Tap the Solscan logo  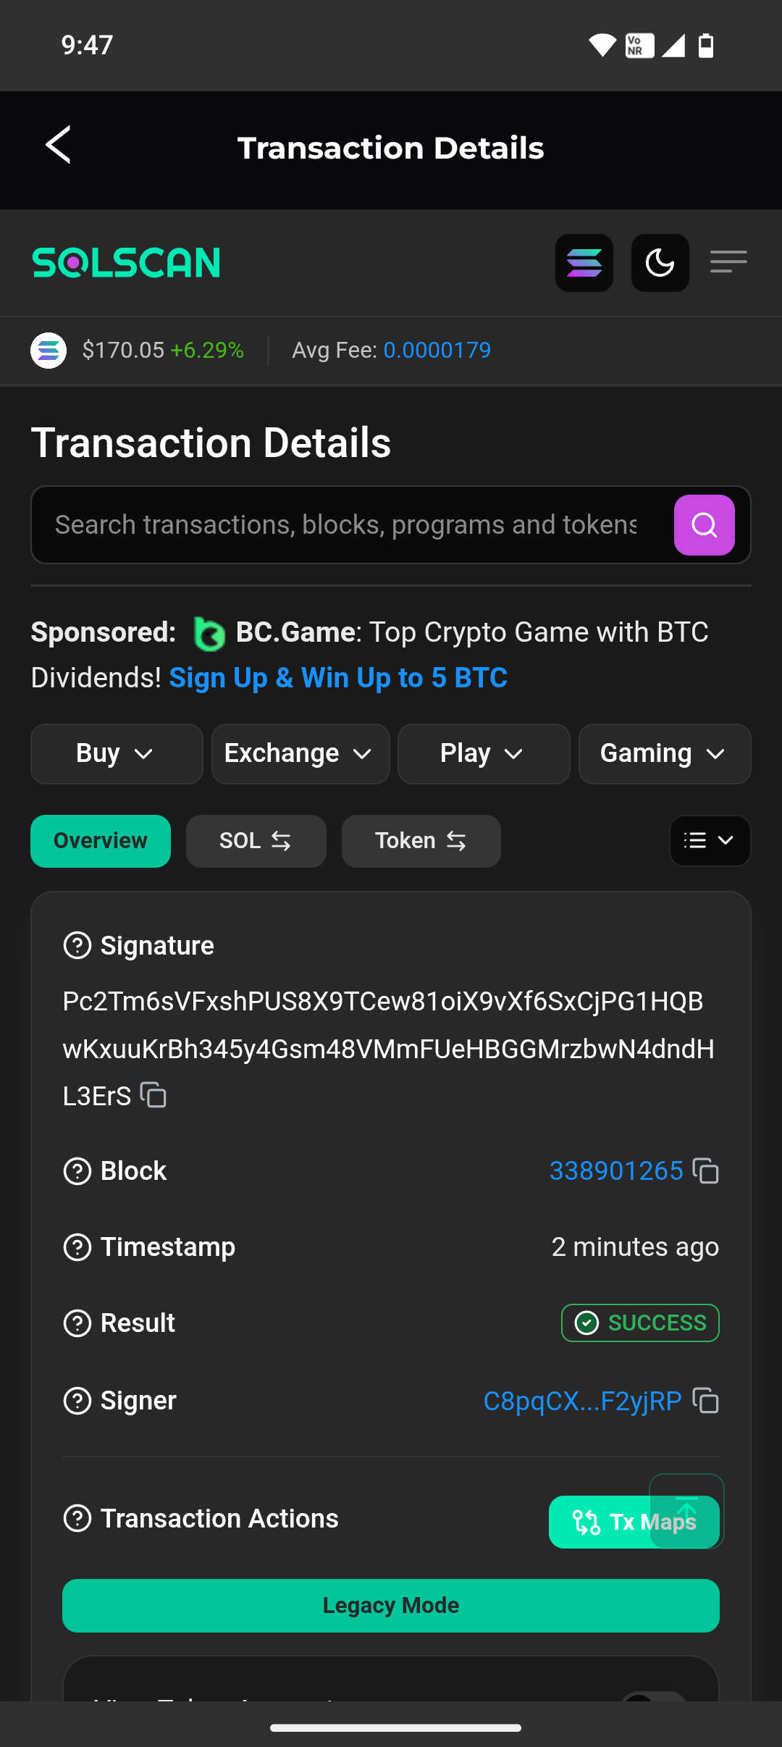pos(127,263)
